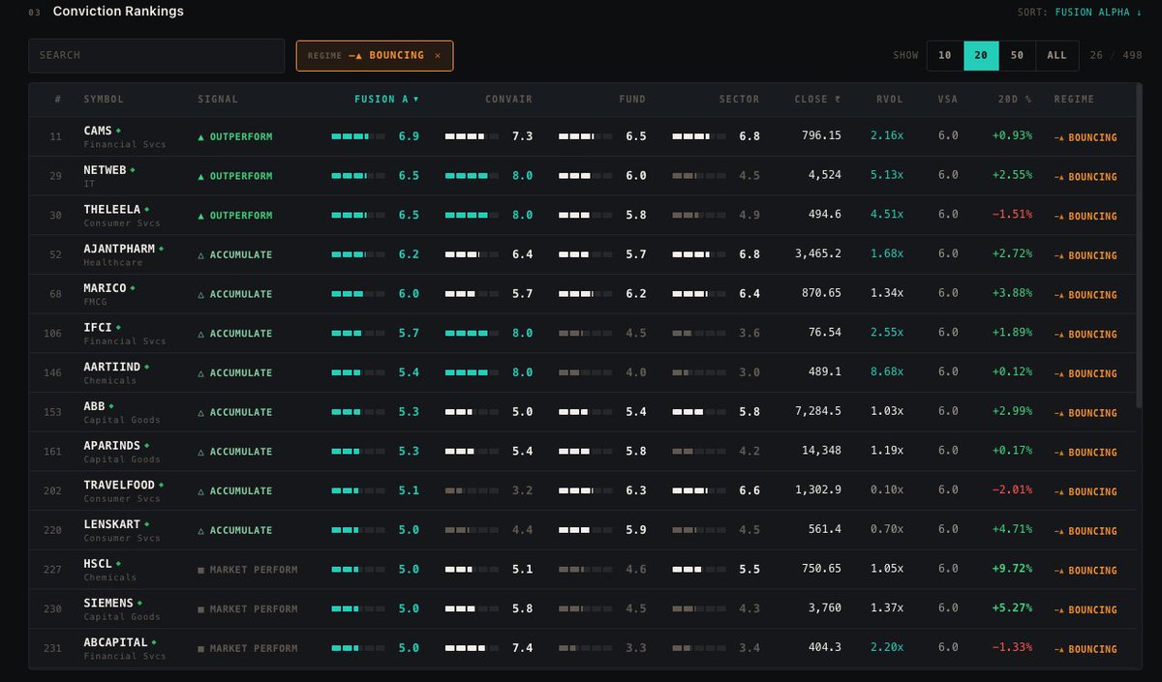Click the 8.68x RVOL value

pos(887,372)
